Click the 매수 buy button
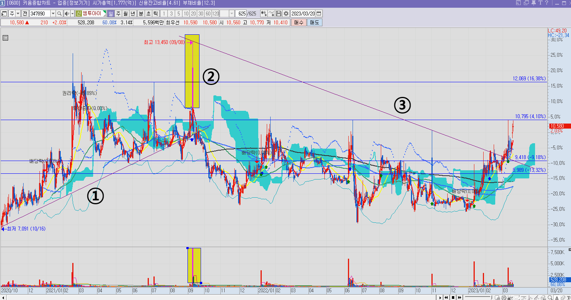The height and width of the screenshot is (300, 571). (x=298, y=22)
